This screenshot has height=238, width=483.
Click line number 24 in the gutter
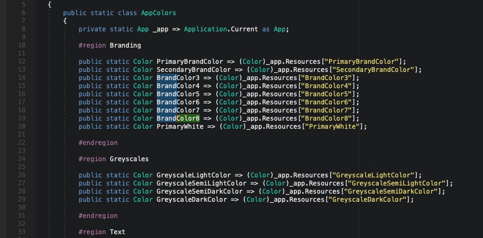point(22,159)
